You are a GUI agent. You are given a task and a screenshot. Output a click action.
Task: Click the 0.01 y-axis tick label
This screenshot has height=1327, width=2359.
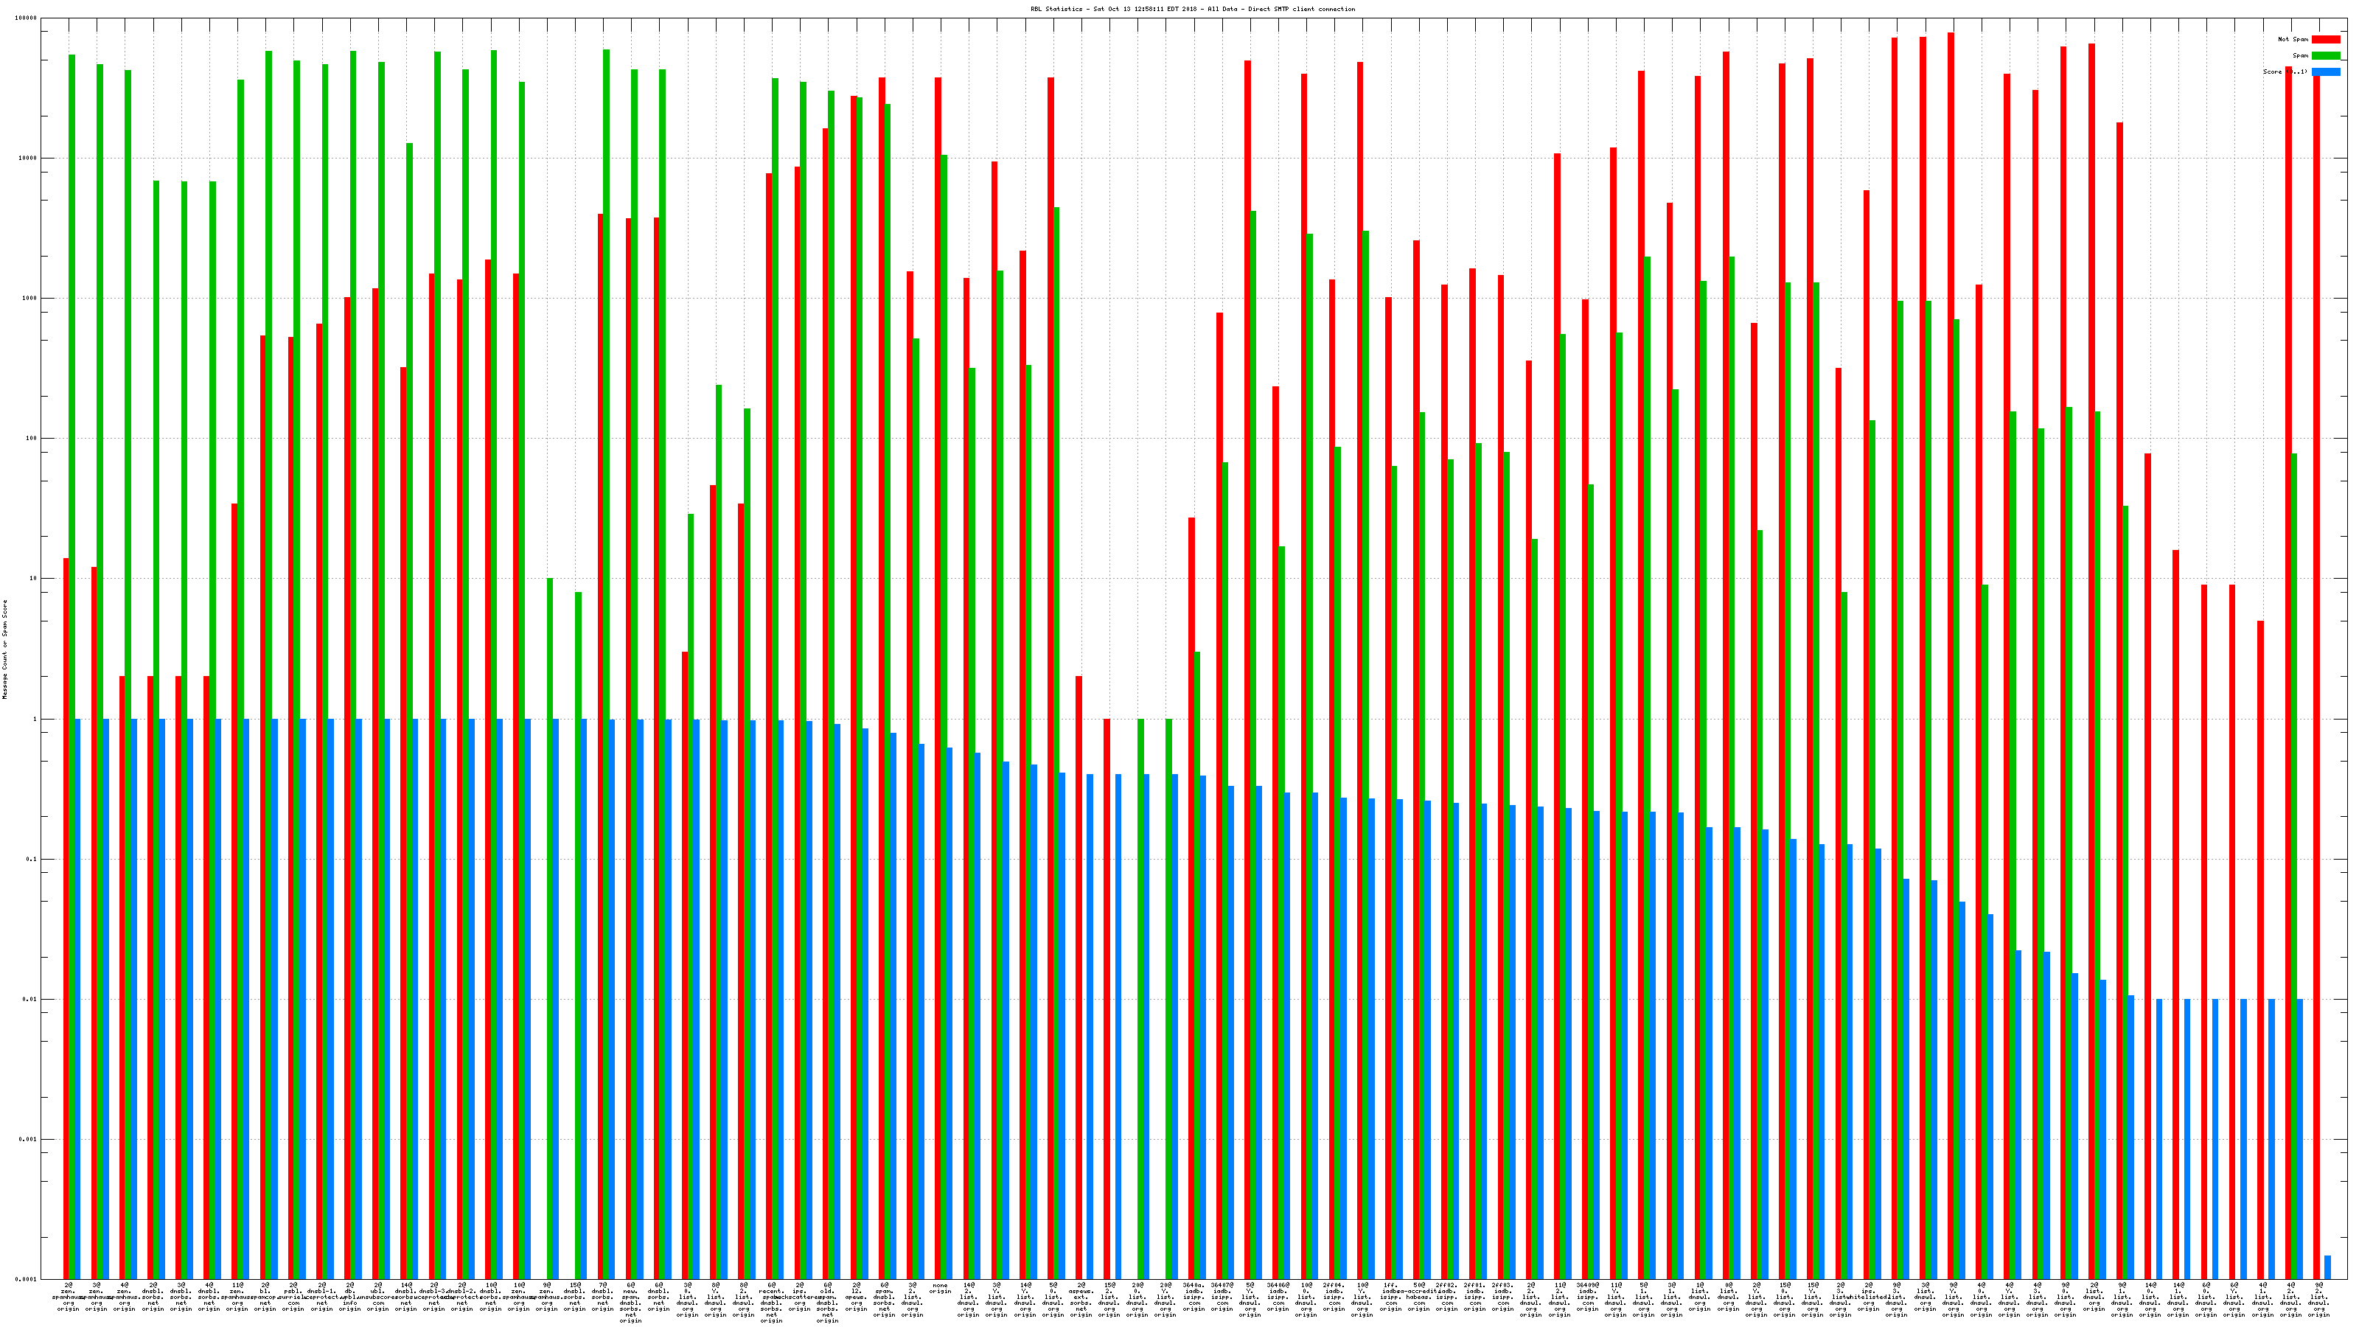click(x=30, y=999)
